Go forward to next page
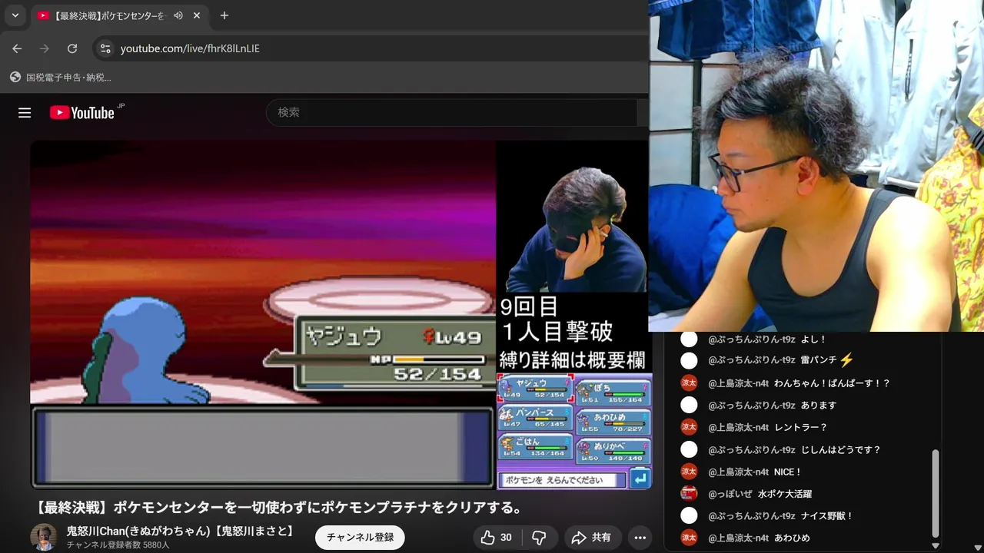984x553 pixels. (x=45, y=48)
